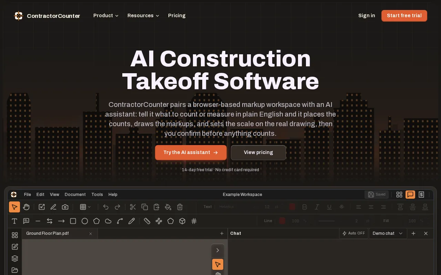Screen dimensions: 441x275
Task: Click the trash delete icon
Action: click(180, 207)
